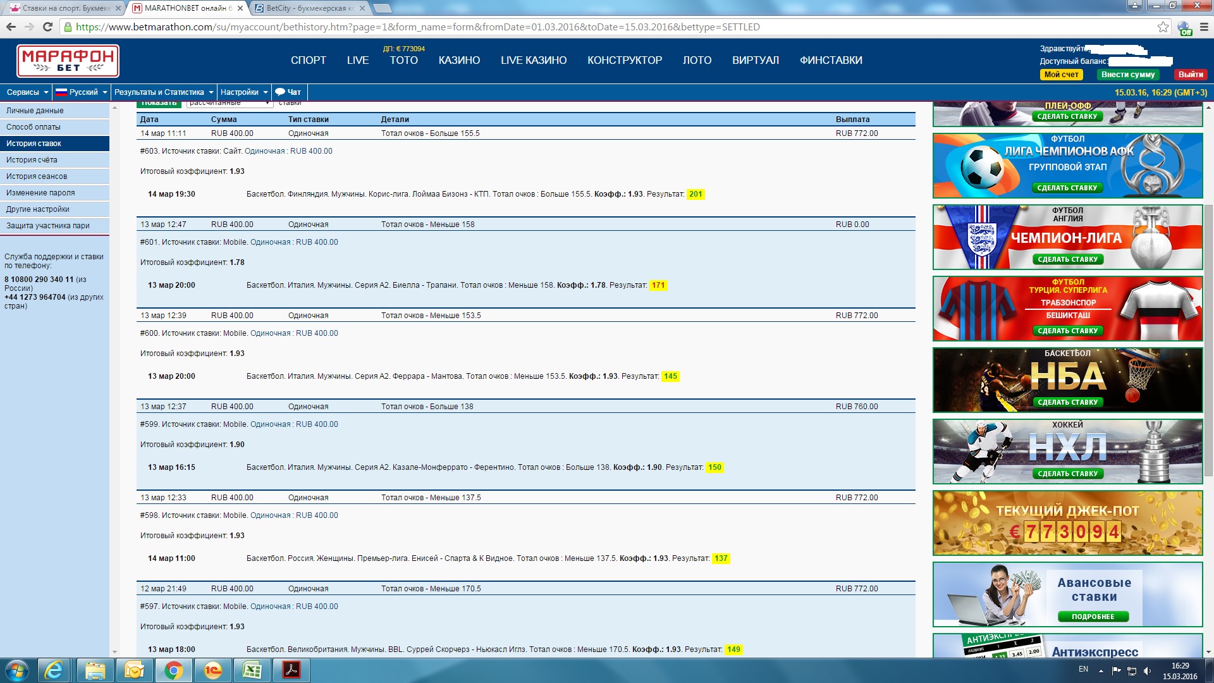
Task: Bookmark page with star icon
Action: coord(1163,27)
